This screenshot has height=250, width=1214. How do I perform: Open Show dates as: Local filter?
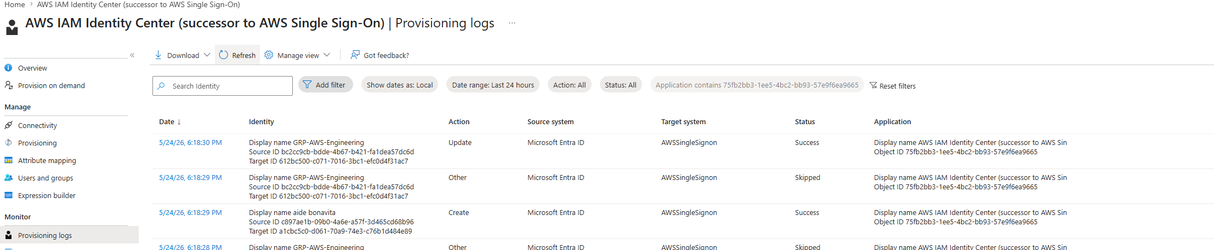400,85
